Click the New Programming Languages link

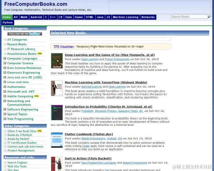point(99,163)
